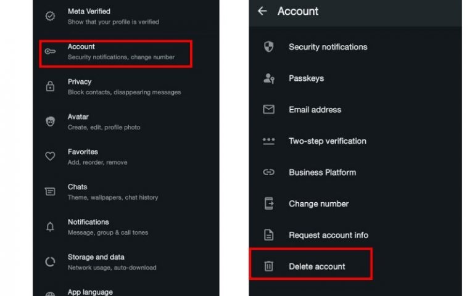Click the shield icon for Security notifications
The image size is (475, 296).
[x=269, y=47]
